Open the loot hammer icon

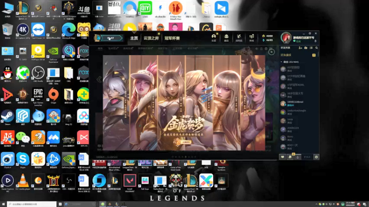[239, 38]
